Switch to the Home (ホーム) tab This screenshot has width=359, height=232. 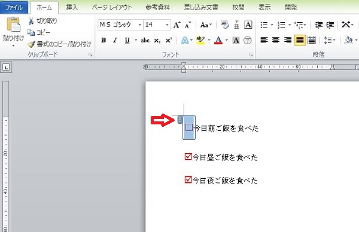click(x=44, y=8)
